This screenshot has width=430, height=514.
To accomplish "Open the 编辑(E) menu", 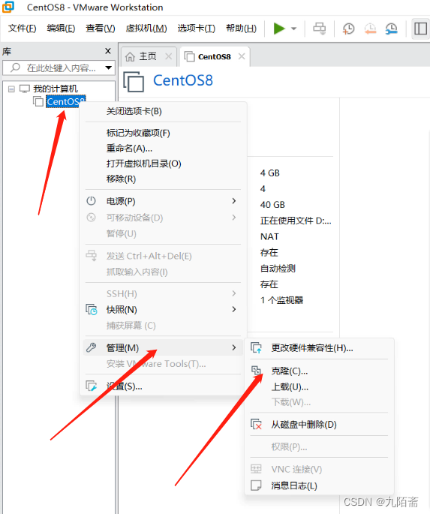I will pyautogui.click(x=61, y=29).
